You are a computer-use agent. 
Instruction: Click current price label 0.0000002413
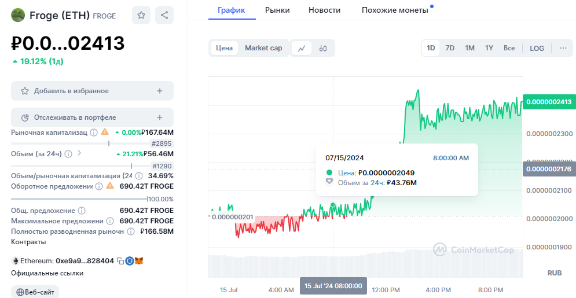(549, 102)
